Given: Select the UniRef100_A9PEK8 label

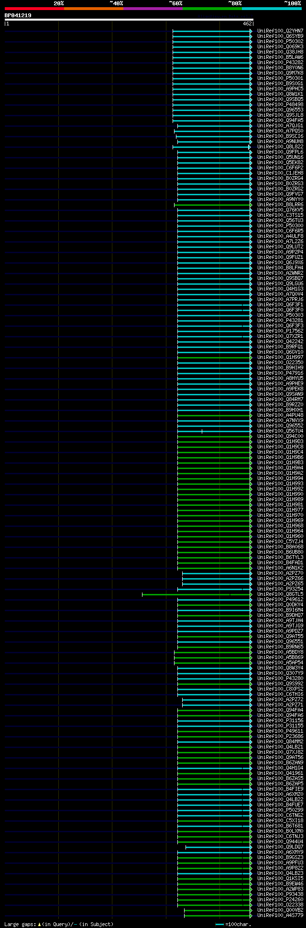Looking at the screenshot, I should (x=280, y=389).
